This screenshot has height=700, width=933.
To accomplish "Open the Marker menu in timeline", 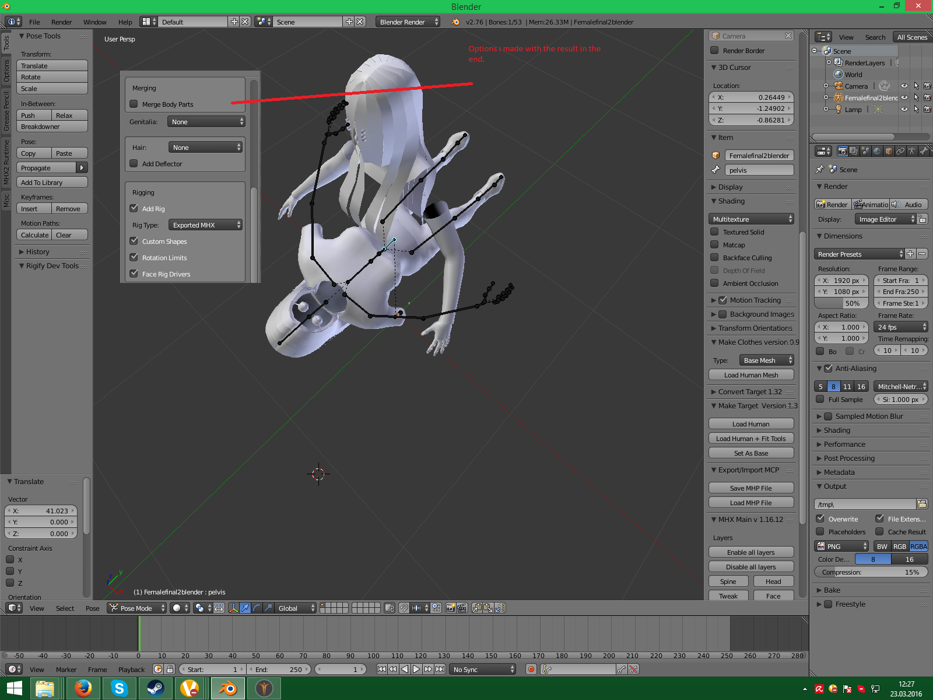I will coord(66,669).
